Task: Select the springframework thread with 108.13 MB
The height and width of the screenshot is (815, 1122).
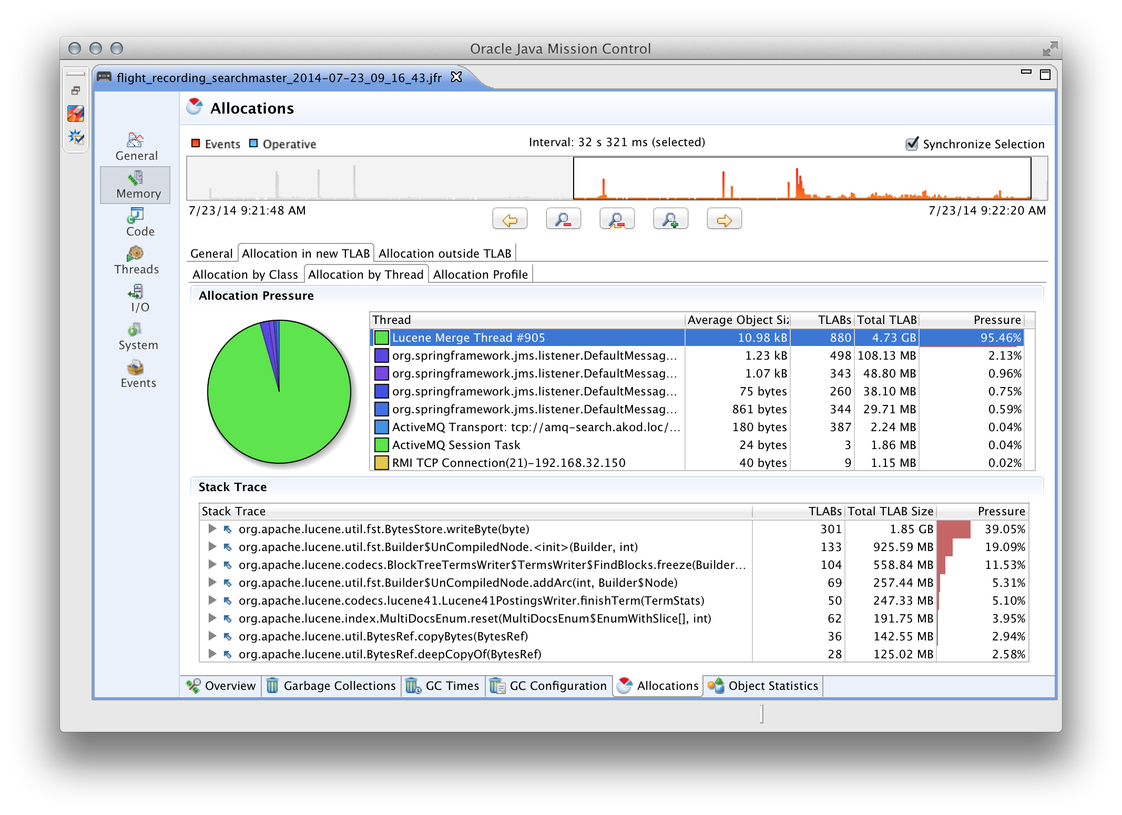Action: tap(697, 355)
